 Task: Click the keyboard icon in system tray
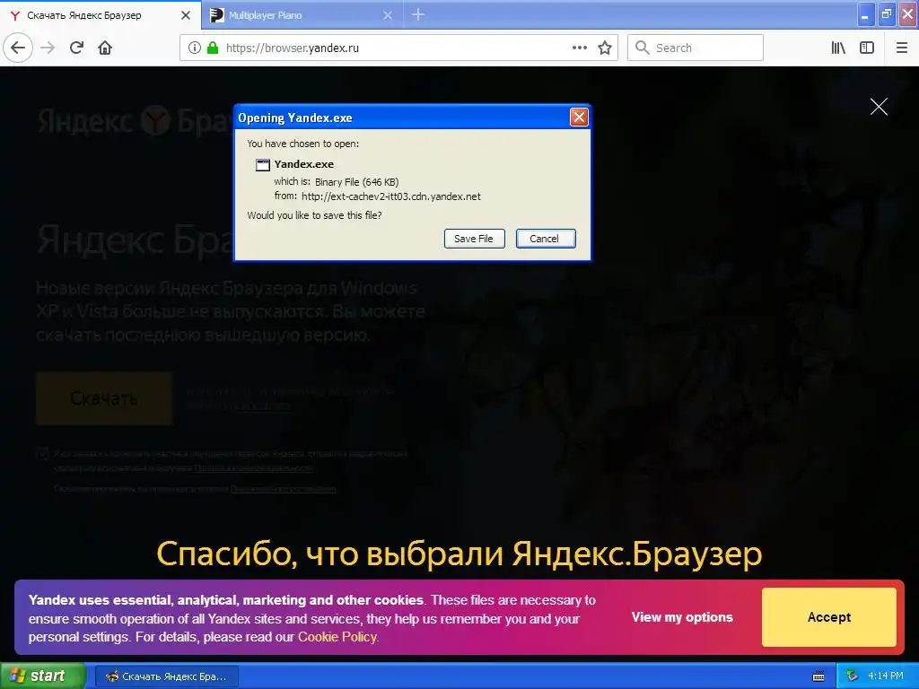tap(818, 676)
